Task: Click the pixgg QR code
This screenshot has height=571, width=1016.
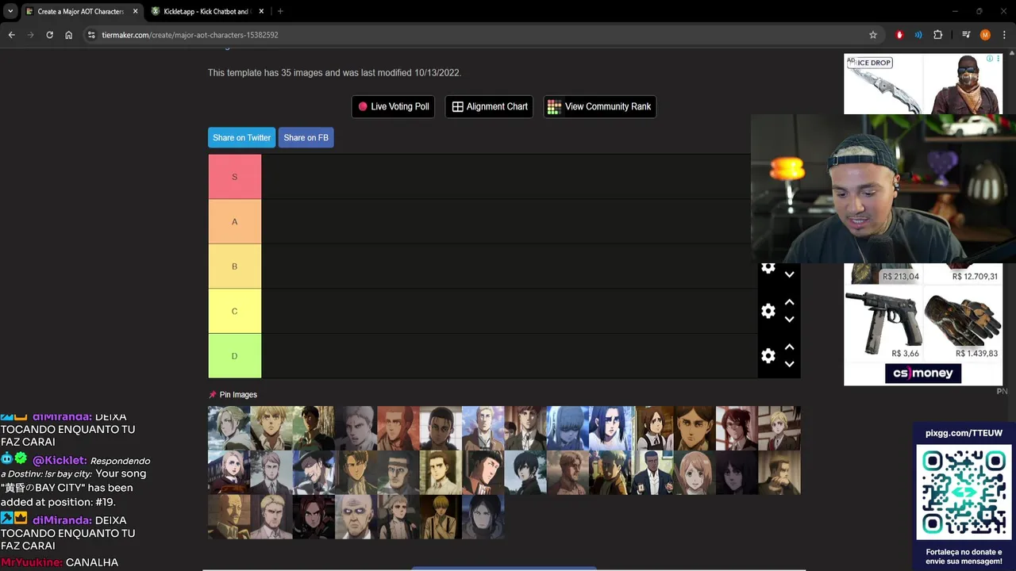Action: pyautogui.click(x=964, y=492)
